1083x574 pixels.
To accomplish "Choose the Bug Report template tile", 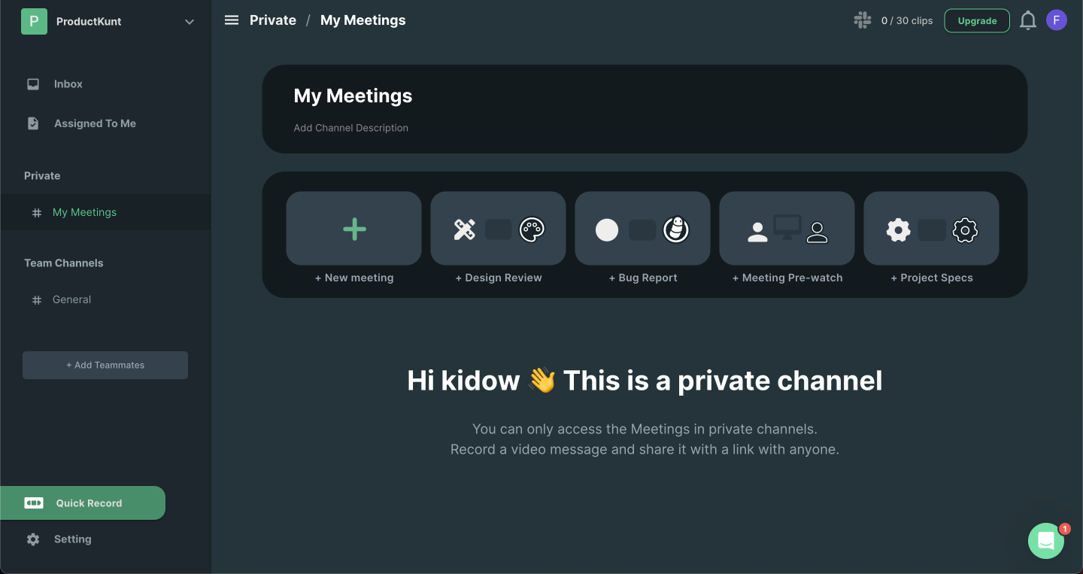I will click(642, 229).
